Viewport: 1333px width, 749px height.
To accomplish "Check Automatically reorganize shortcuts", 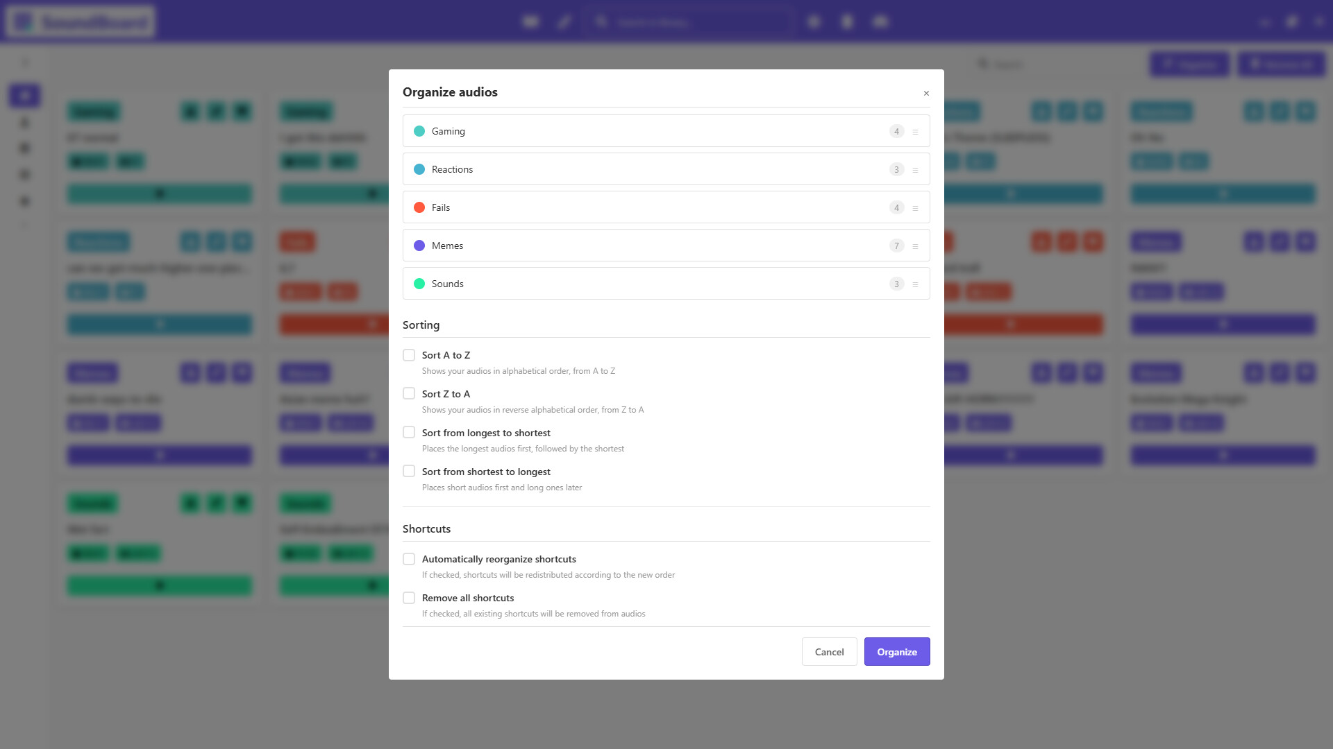I will [409, 558].
